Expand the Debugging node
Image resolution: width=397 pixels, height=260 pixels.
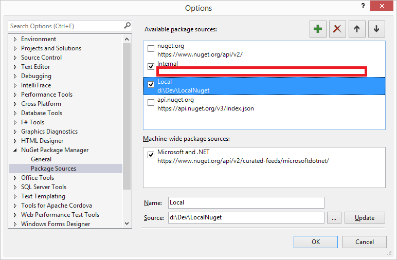[15, 76]
